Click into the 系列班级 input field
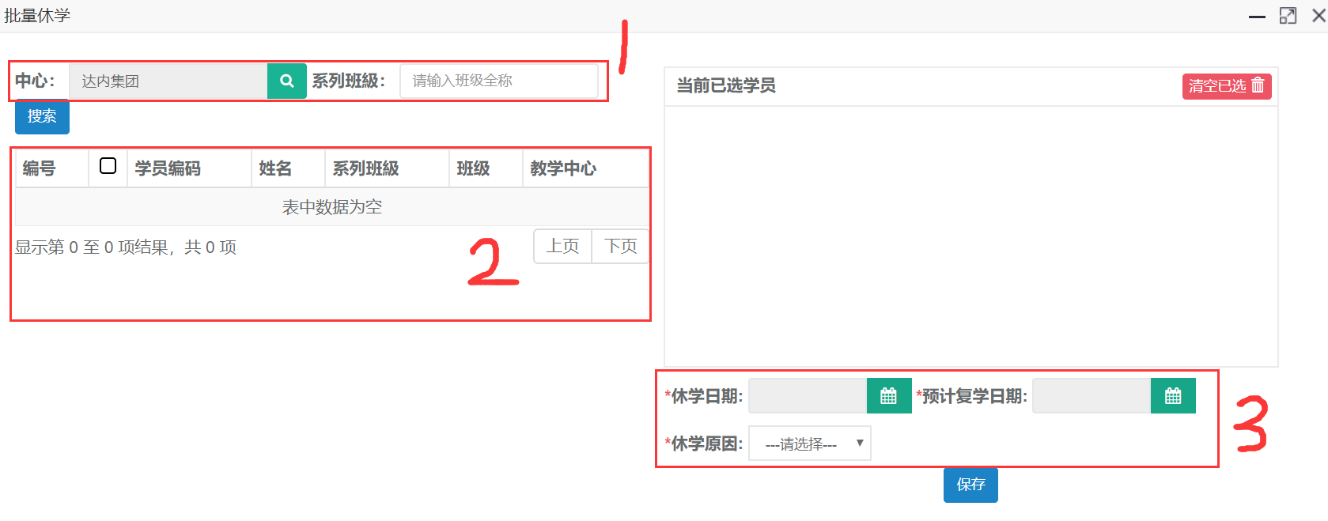Image resolution: width=1328 pixels, height=521 pixels. click(x=498, y=81)
